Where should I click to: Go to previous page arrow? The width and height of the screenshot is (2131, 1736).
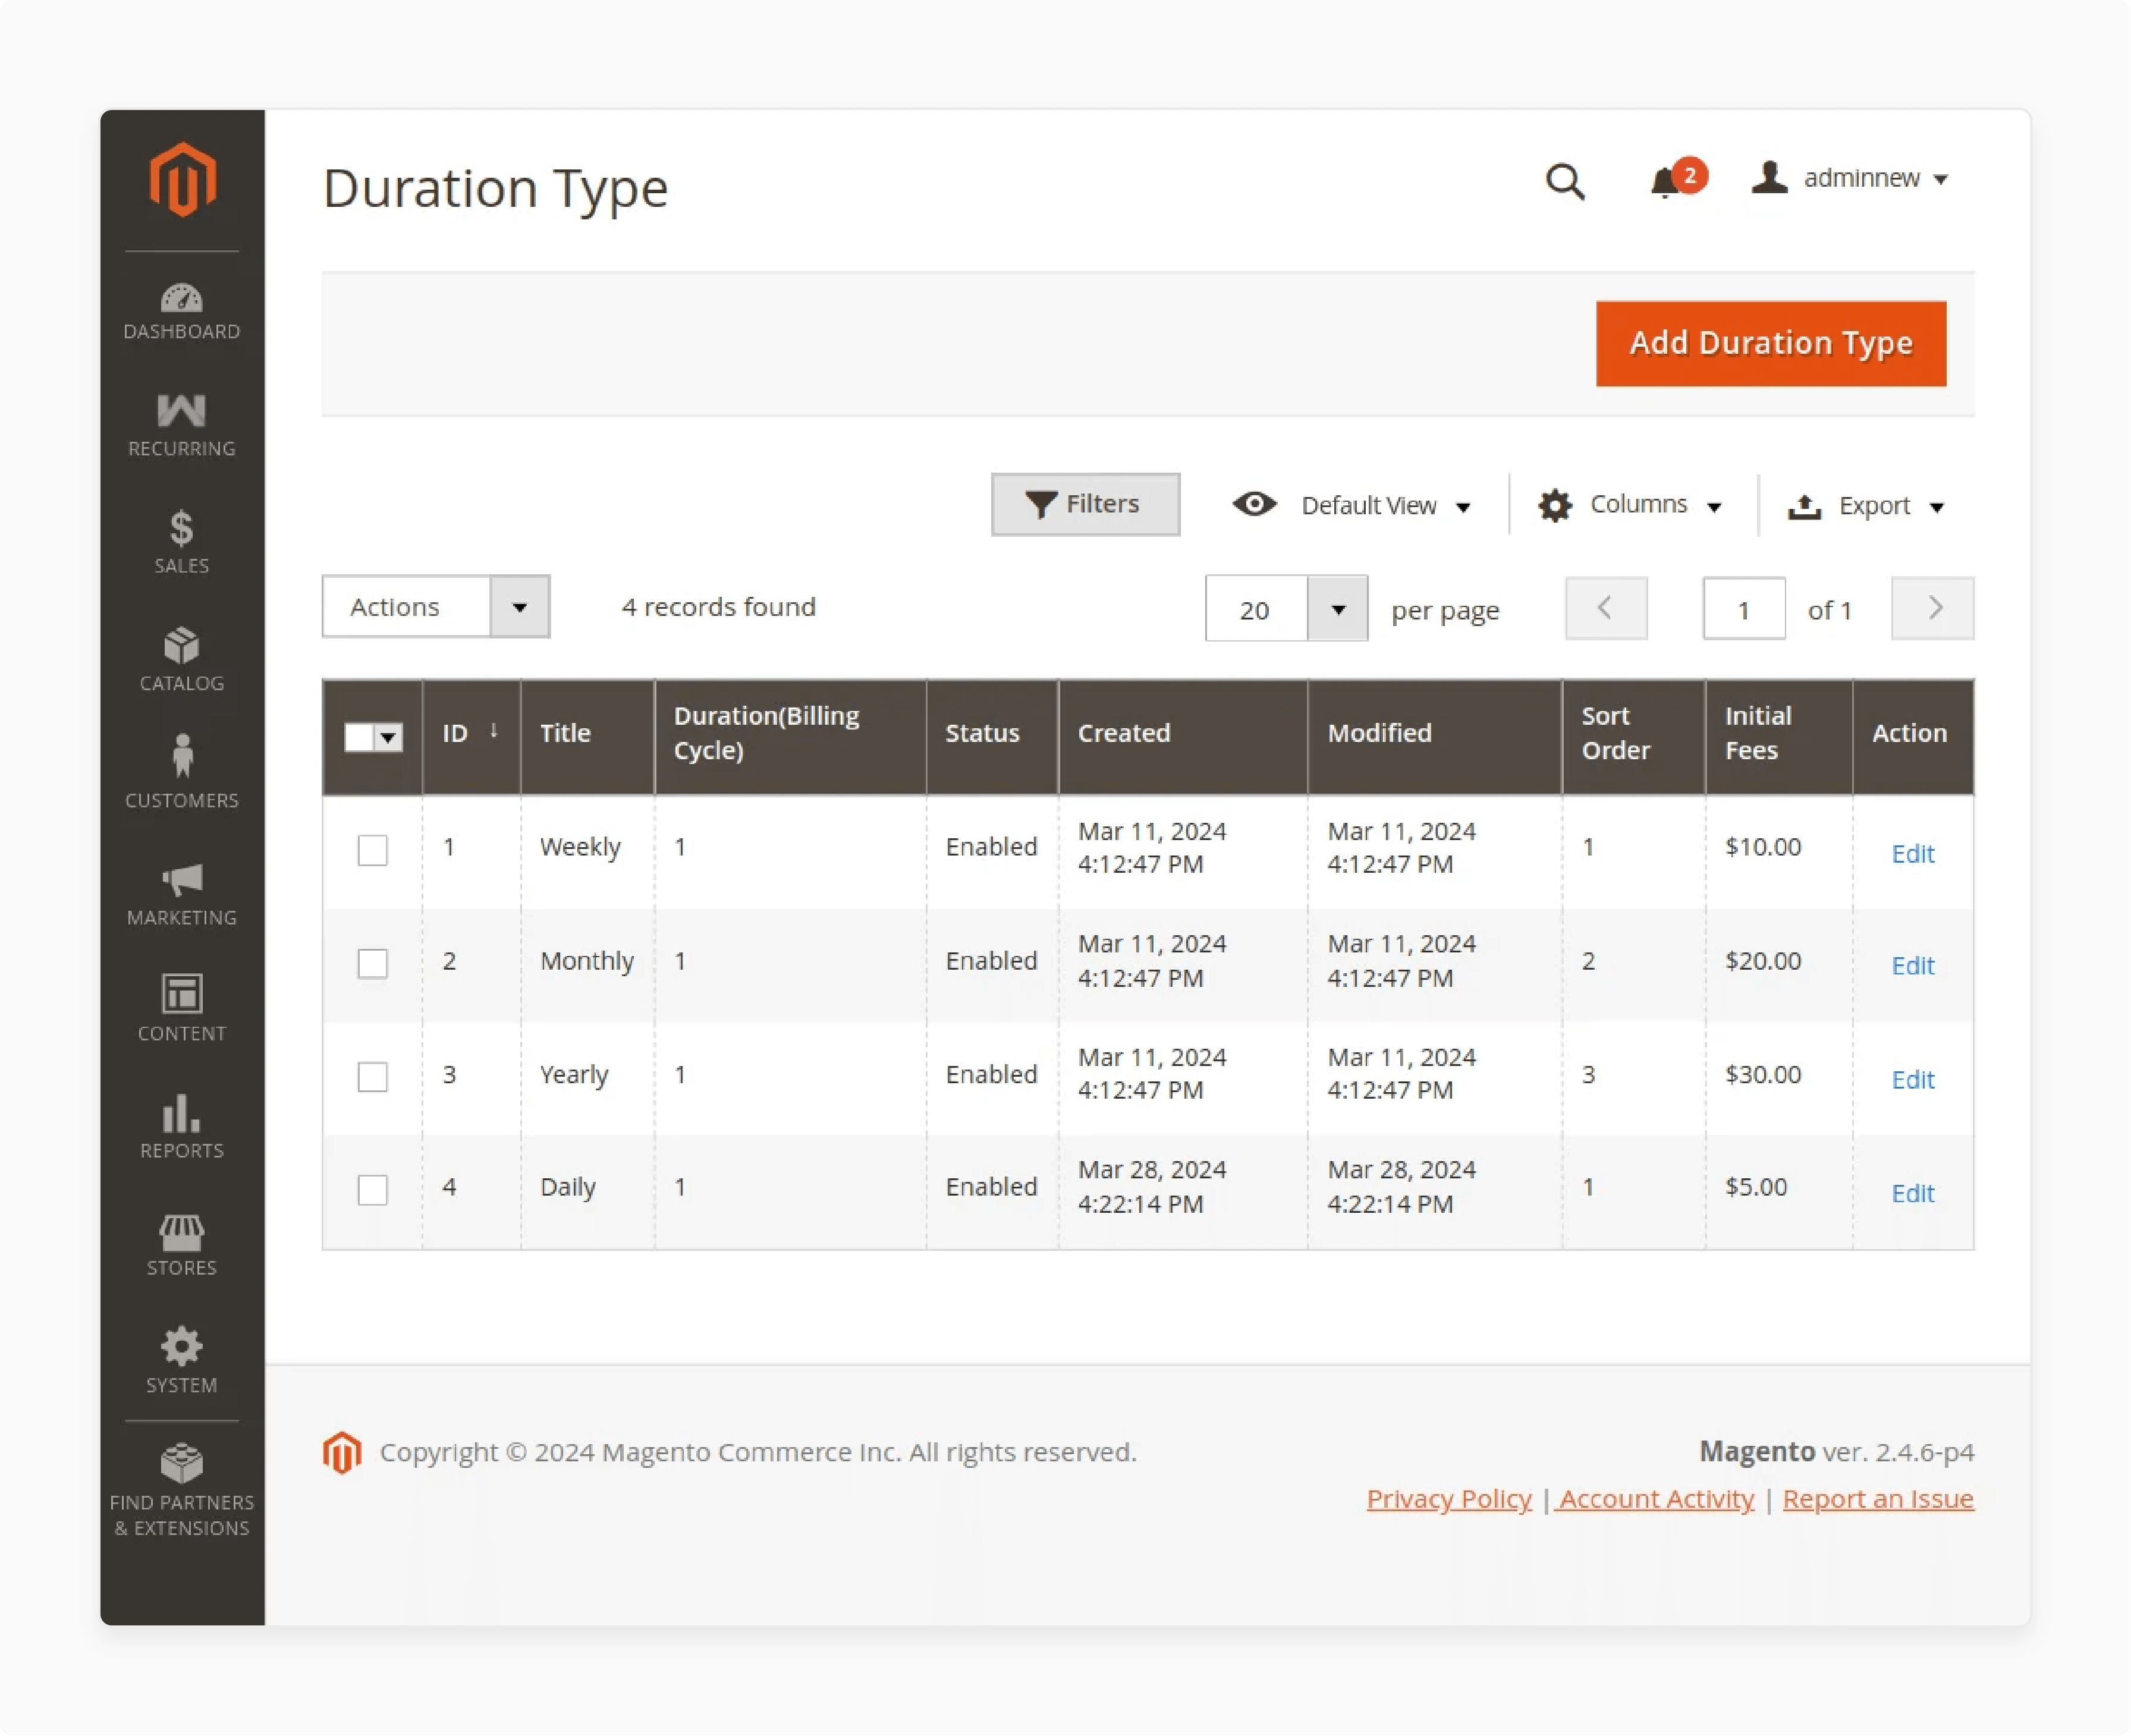[1606, 608]
